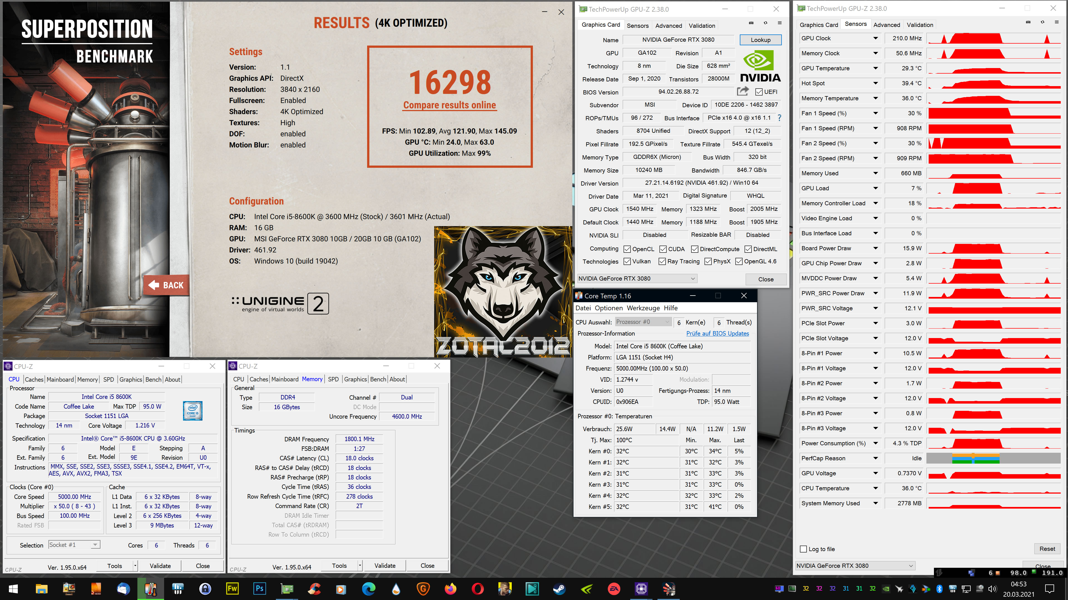Viewport: 1068px width, 600px height.
Task: Open EA Desktop from the taskbar
Action: point(614,589)
